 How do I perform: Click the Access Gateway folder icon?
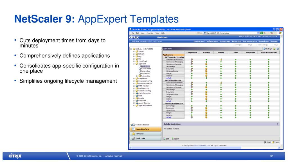pos(137,103)
